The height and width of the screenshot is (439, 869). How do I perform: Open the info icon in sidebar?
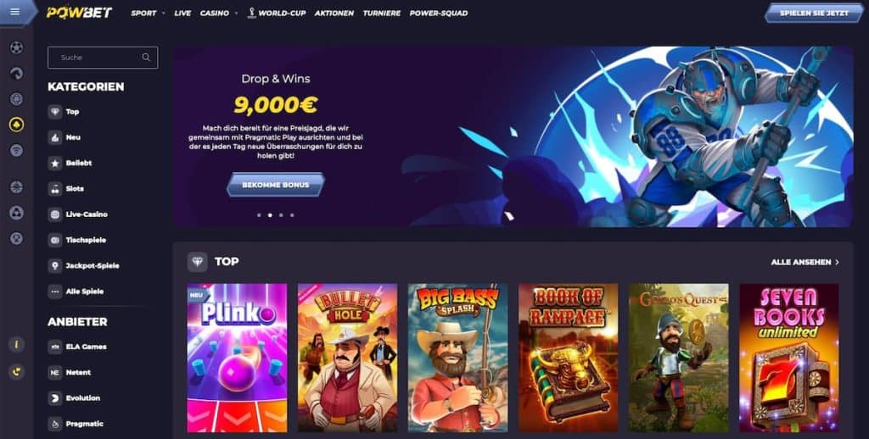[16, 344]
